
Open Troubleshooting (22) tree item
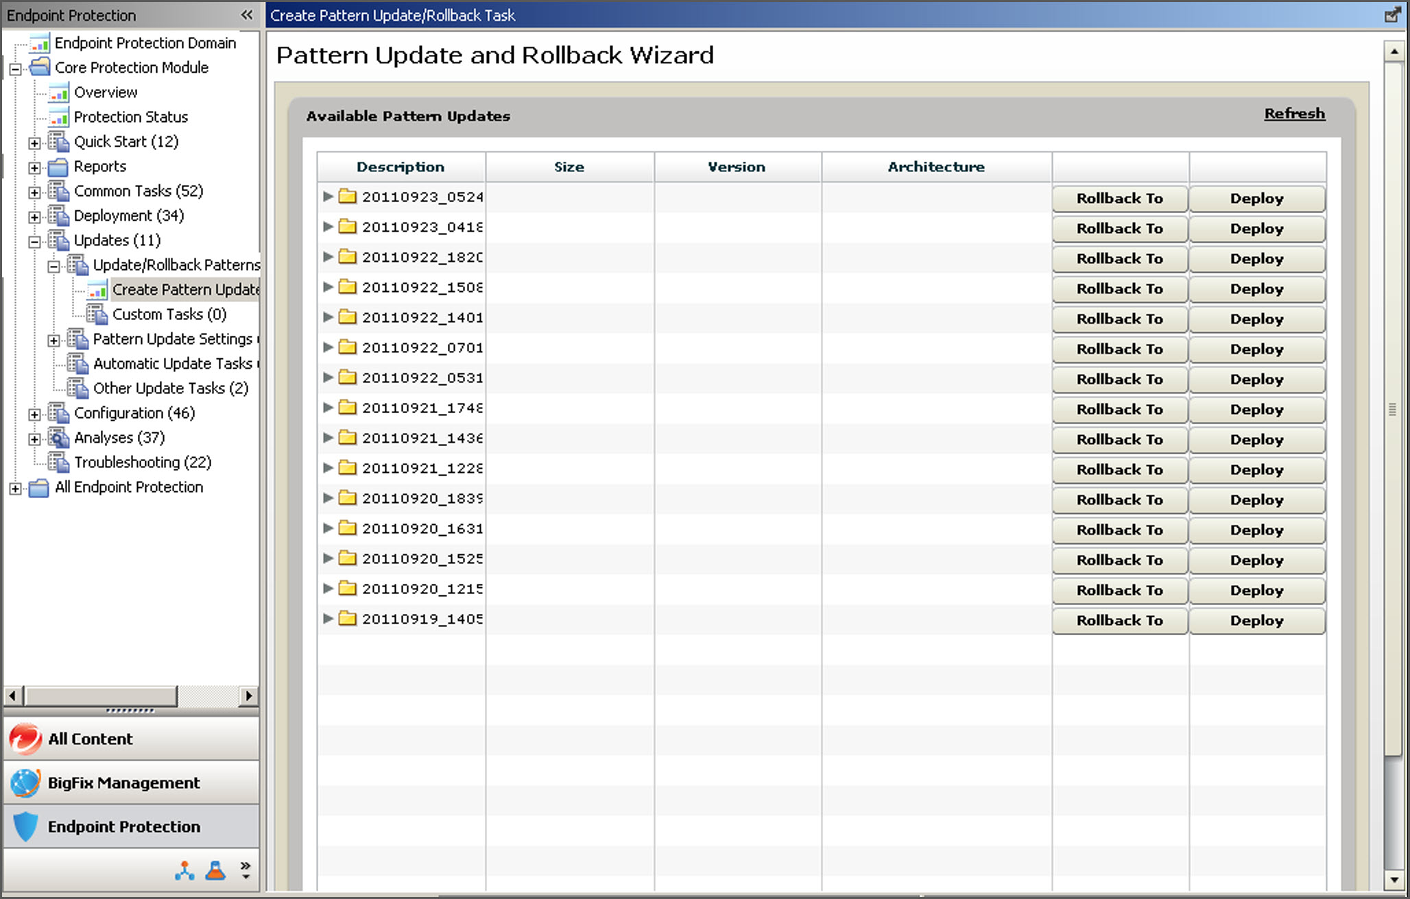tap(142, 463)
